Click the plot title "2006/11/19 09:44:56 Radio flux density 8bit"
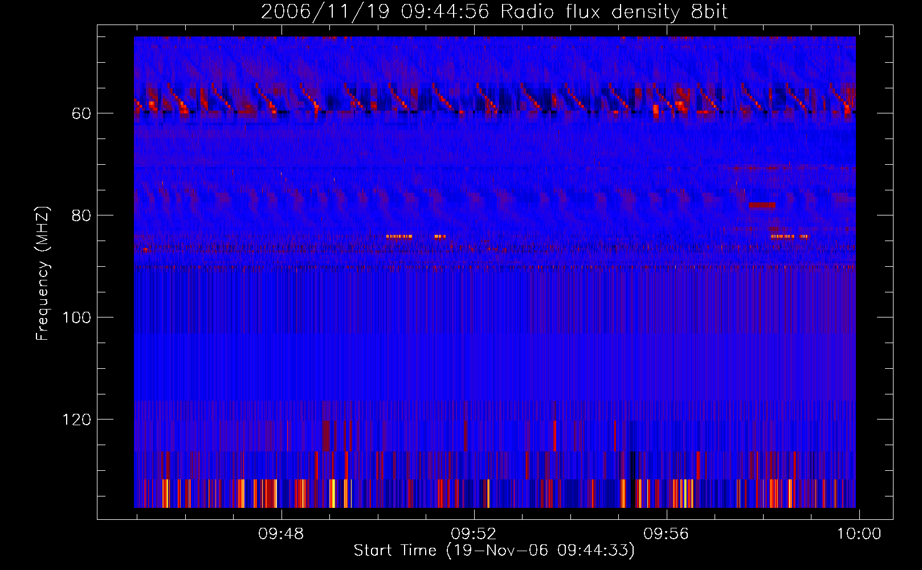Viewport: 922px width, 570px height. [x=494, y=12]
